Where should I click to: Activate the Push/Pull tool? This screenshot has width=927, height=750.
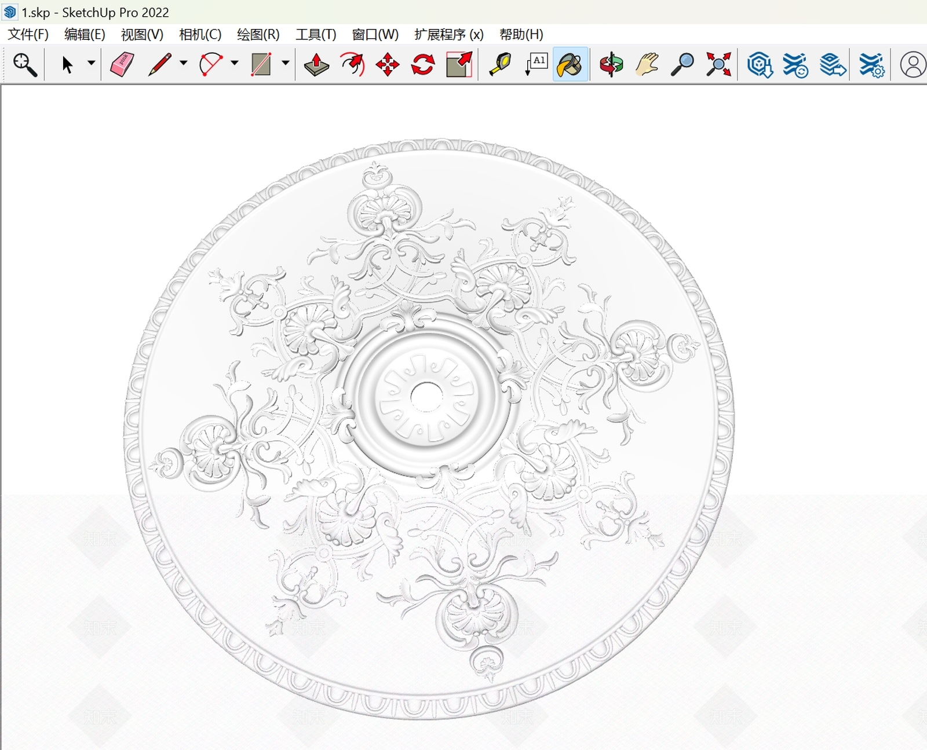(x=316, y=64)
